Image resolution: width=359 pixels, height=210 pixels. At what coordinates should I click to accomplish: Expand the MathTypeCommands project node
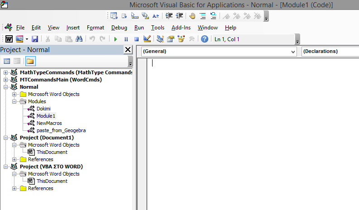(x=5, y=72)
